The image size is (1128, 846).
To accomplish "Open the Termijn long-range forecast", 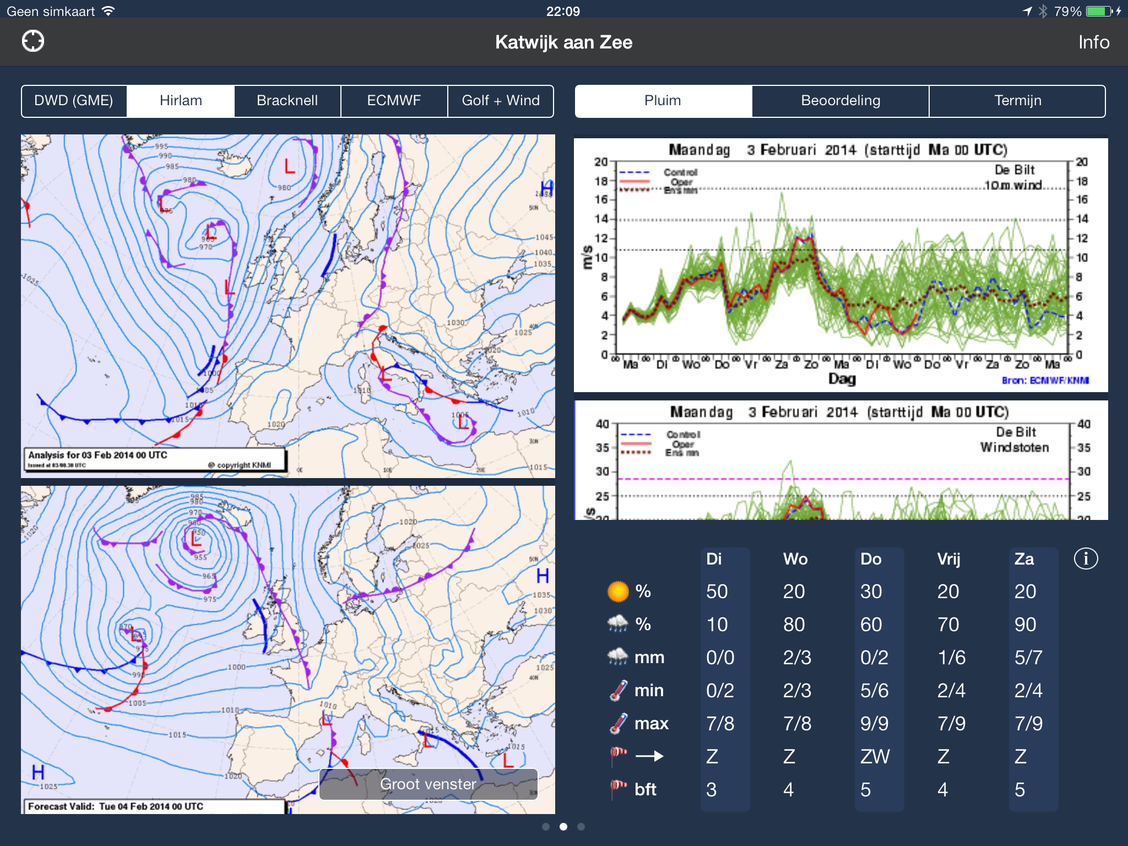I will coord(1017,100).
